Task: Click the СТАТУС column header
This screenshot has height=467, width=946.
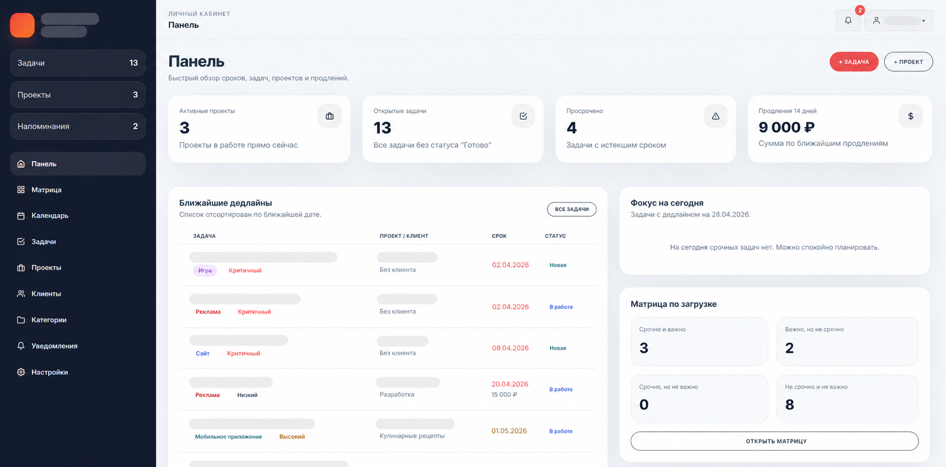Action: tap(555, 236)
